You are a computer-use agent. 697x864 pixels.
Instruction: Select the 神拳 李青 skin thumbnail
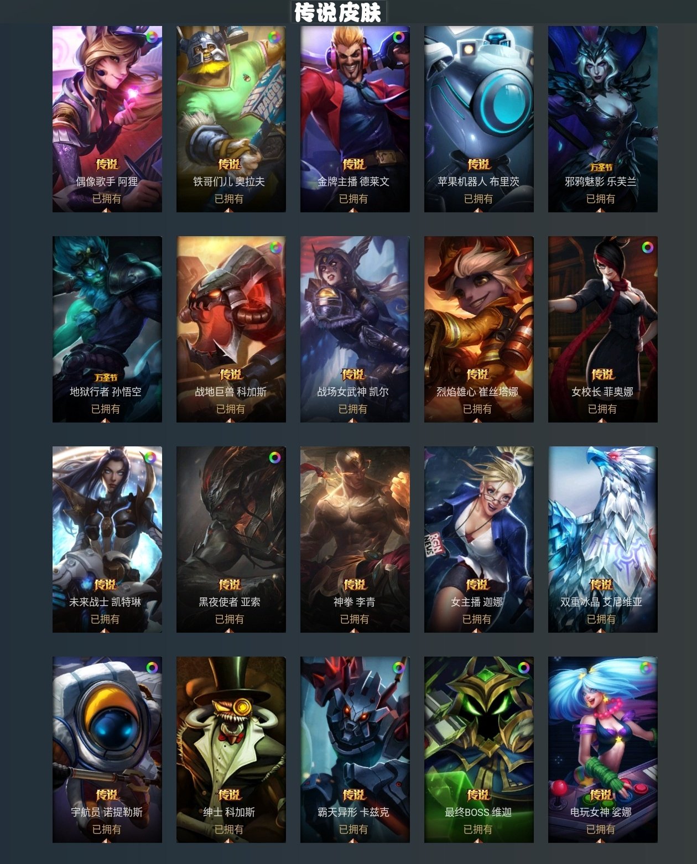355,539
